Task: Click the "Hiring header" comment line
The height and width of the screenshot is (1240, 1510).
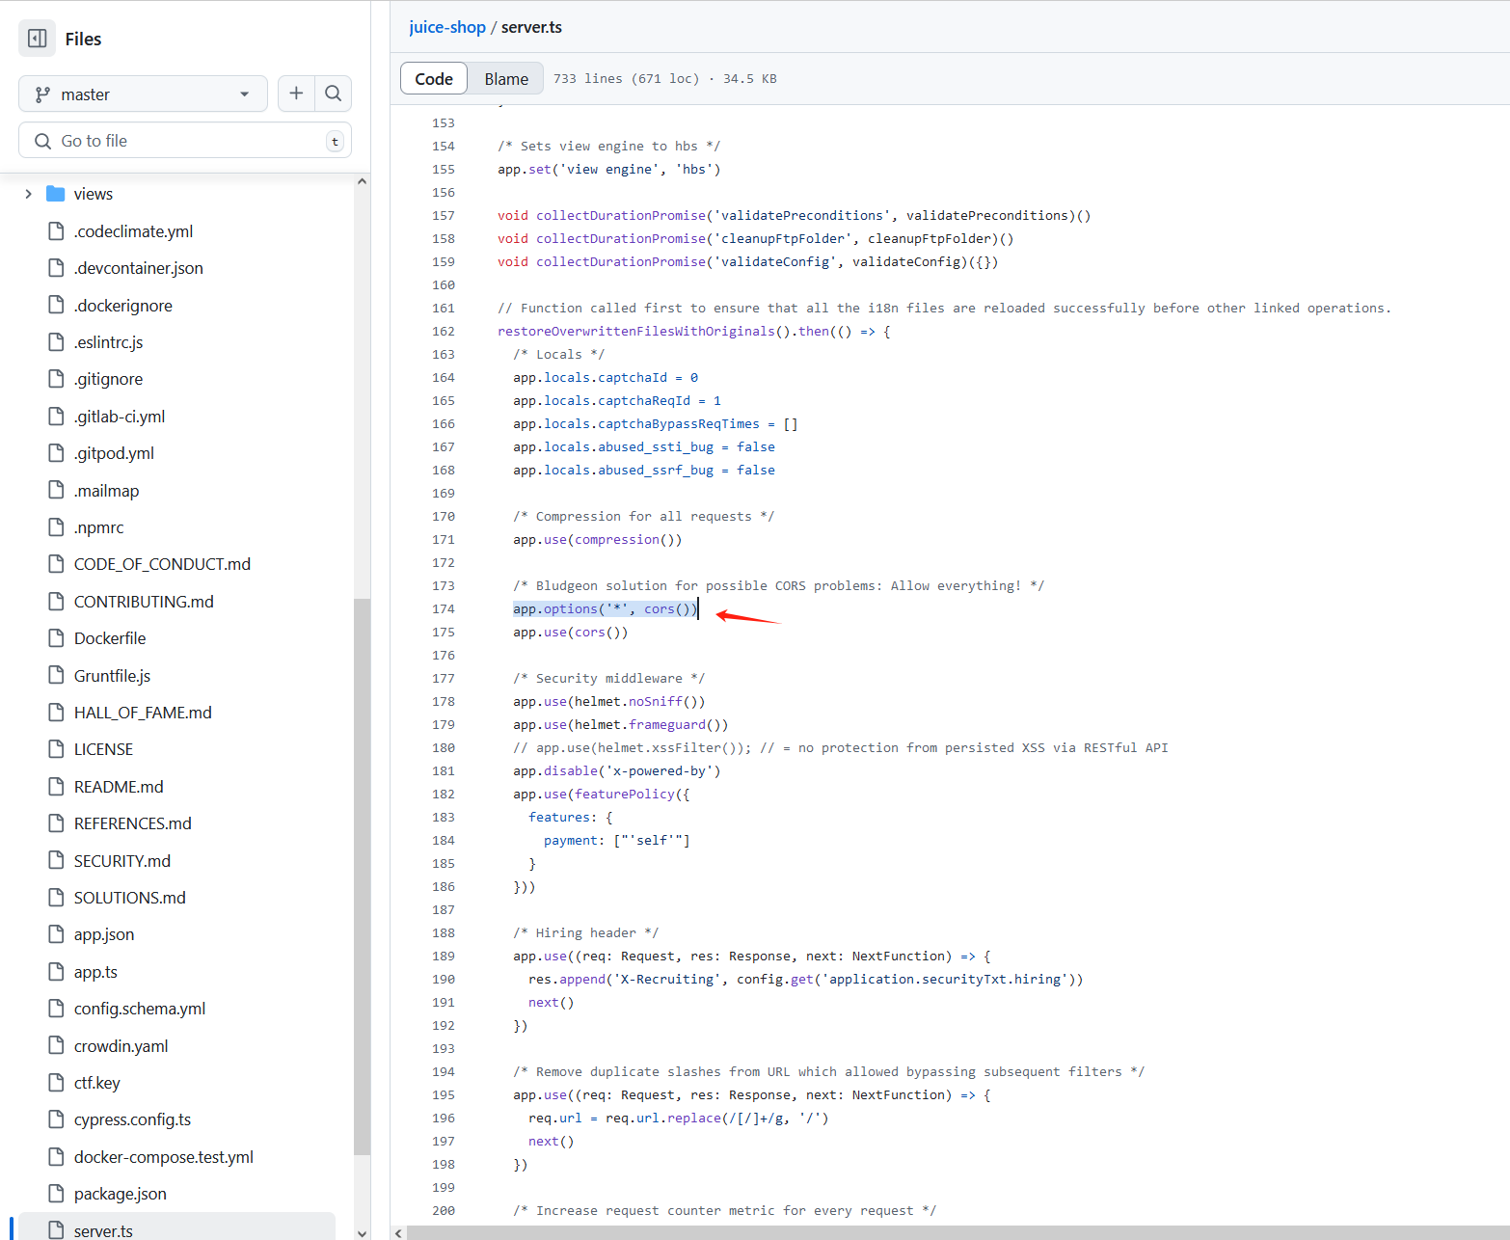Action: (x=586, y=933)
